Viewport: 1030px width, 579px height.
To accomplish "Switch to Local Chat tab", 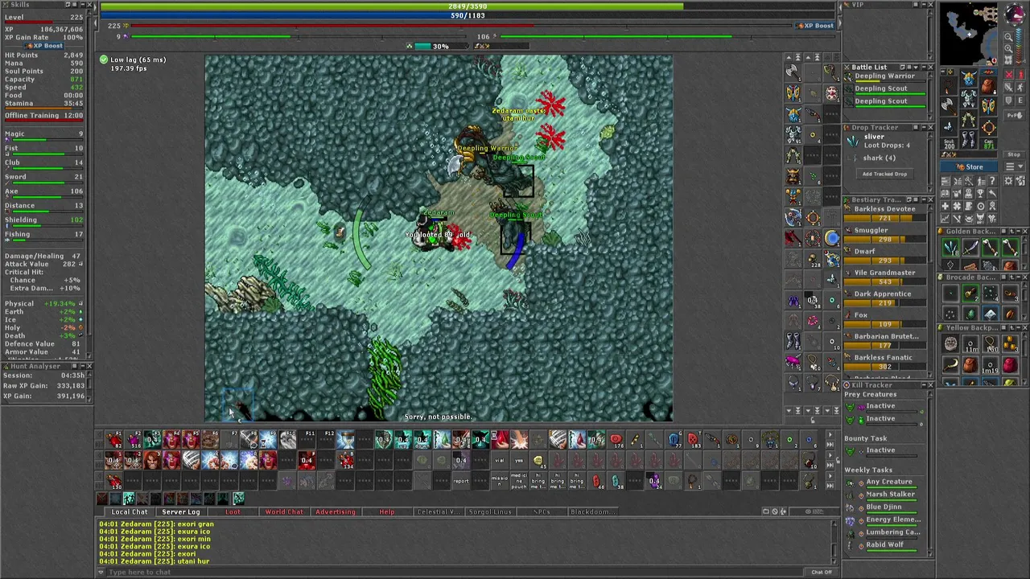I will coord(130,511).
